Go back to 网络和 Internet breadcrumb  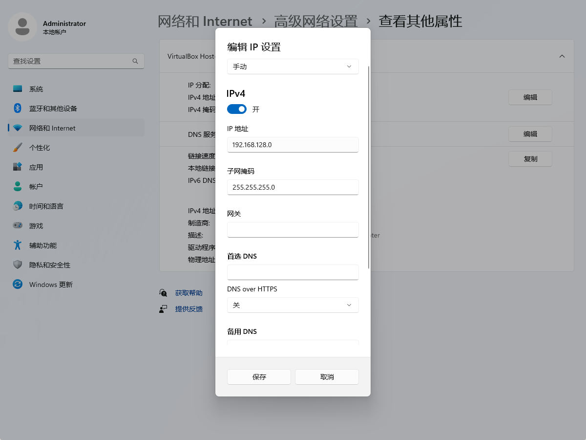205,22
